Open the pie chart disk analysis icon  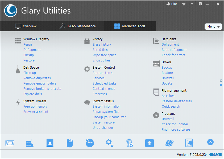(x=90, y=143)
